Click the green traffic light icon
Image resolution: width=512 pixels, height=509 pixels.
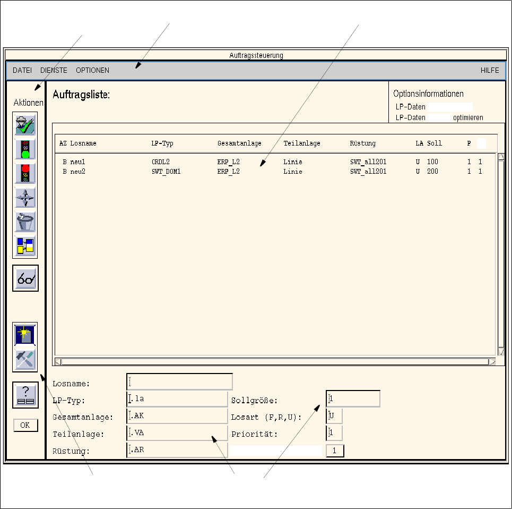(x=25, y=149)
